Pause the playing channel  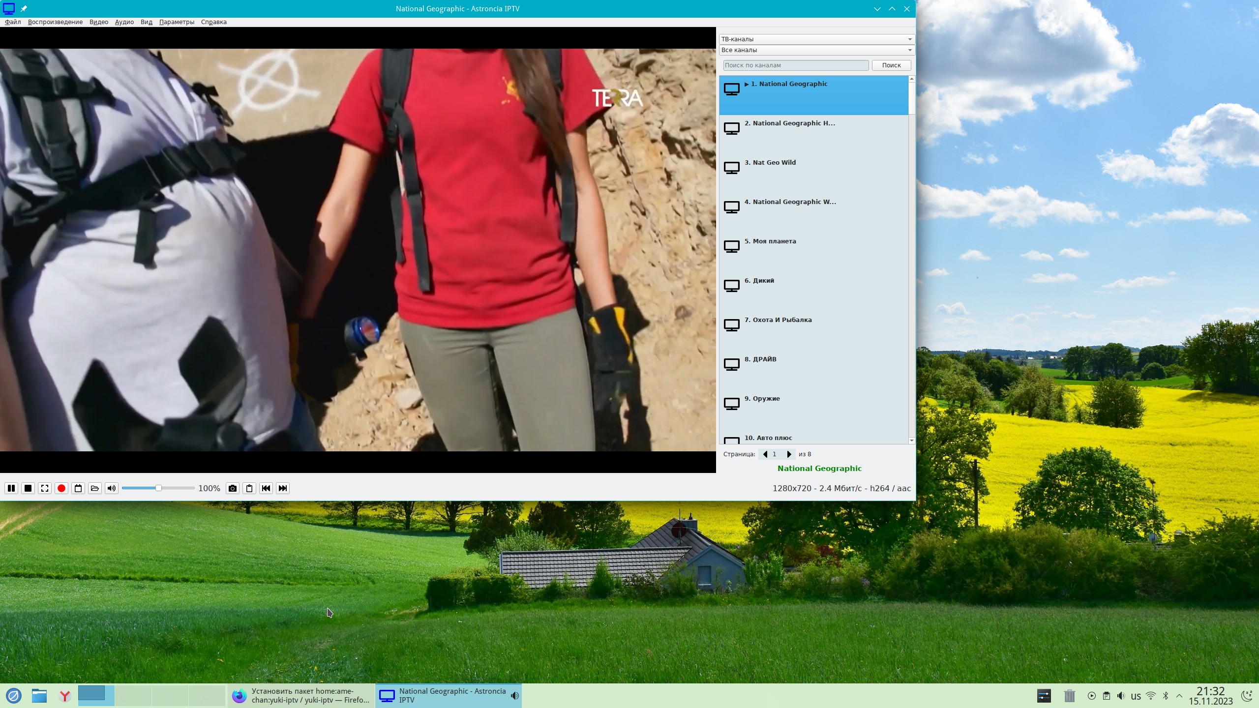tap(11, 488)
